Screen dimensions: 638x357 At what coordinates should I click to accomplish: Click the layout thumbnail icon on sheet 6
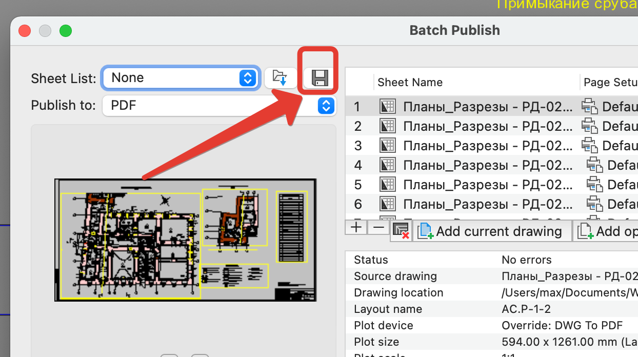(x=387, y=204)
